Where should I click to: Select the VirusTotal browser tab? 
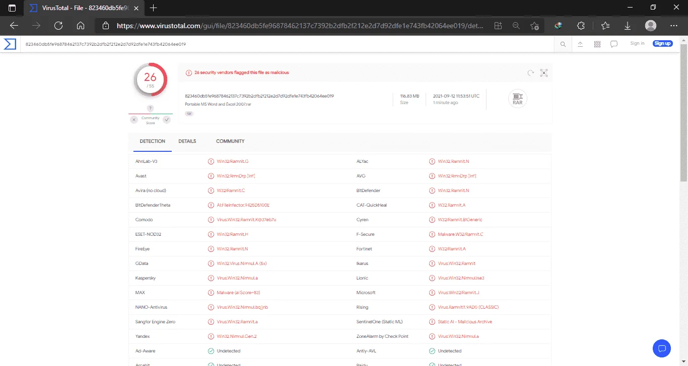[84, 8]
